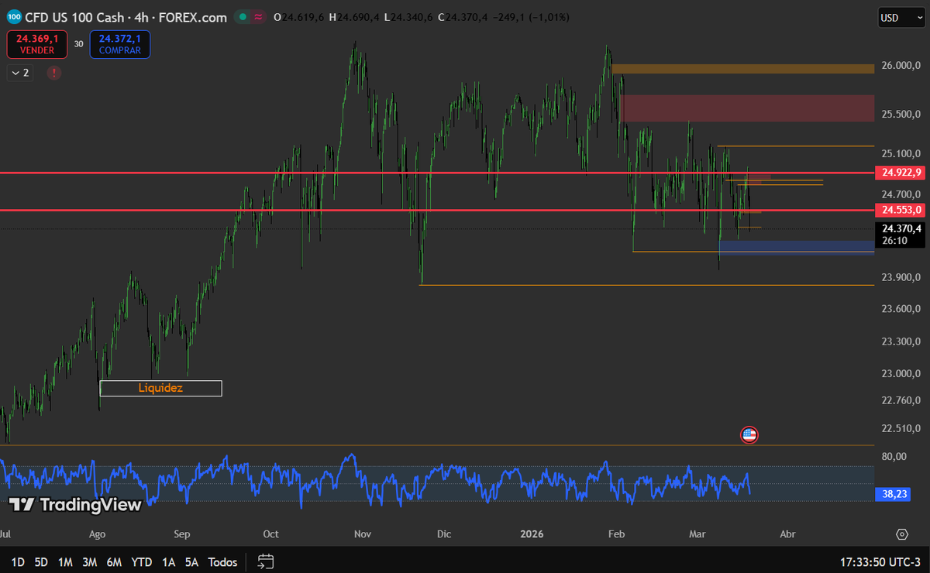Click the US 100 symbol logo icon
The image size is (930, 573).
(14, 17)
